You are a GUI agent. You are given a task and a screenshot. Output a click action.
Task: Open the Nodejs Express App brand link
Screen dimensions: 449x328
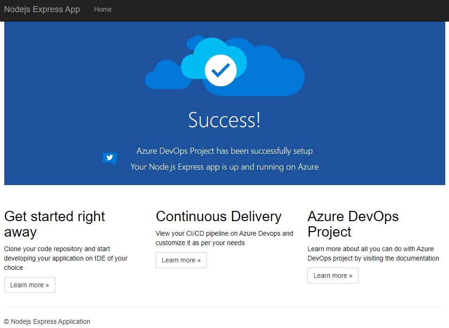[x=42, y=9]
